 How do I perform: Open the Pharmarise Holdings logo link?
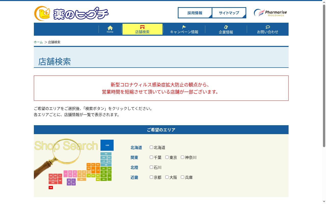click(270, 13)
